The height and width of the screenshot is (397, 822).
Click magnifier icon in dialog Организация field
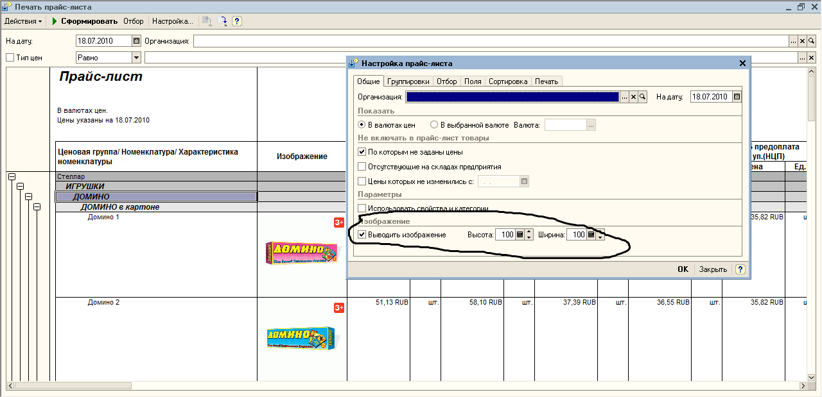click(642, 97)
